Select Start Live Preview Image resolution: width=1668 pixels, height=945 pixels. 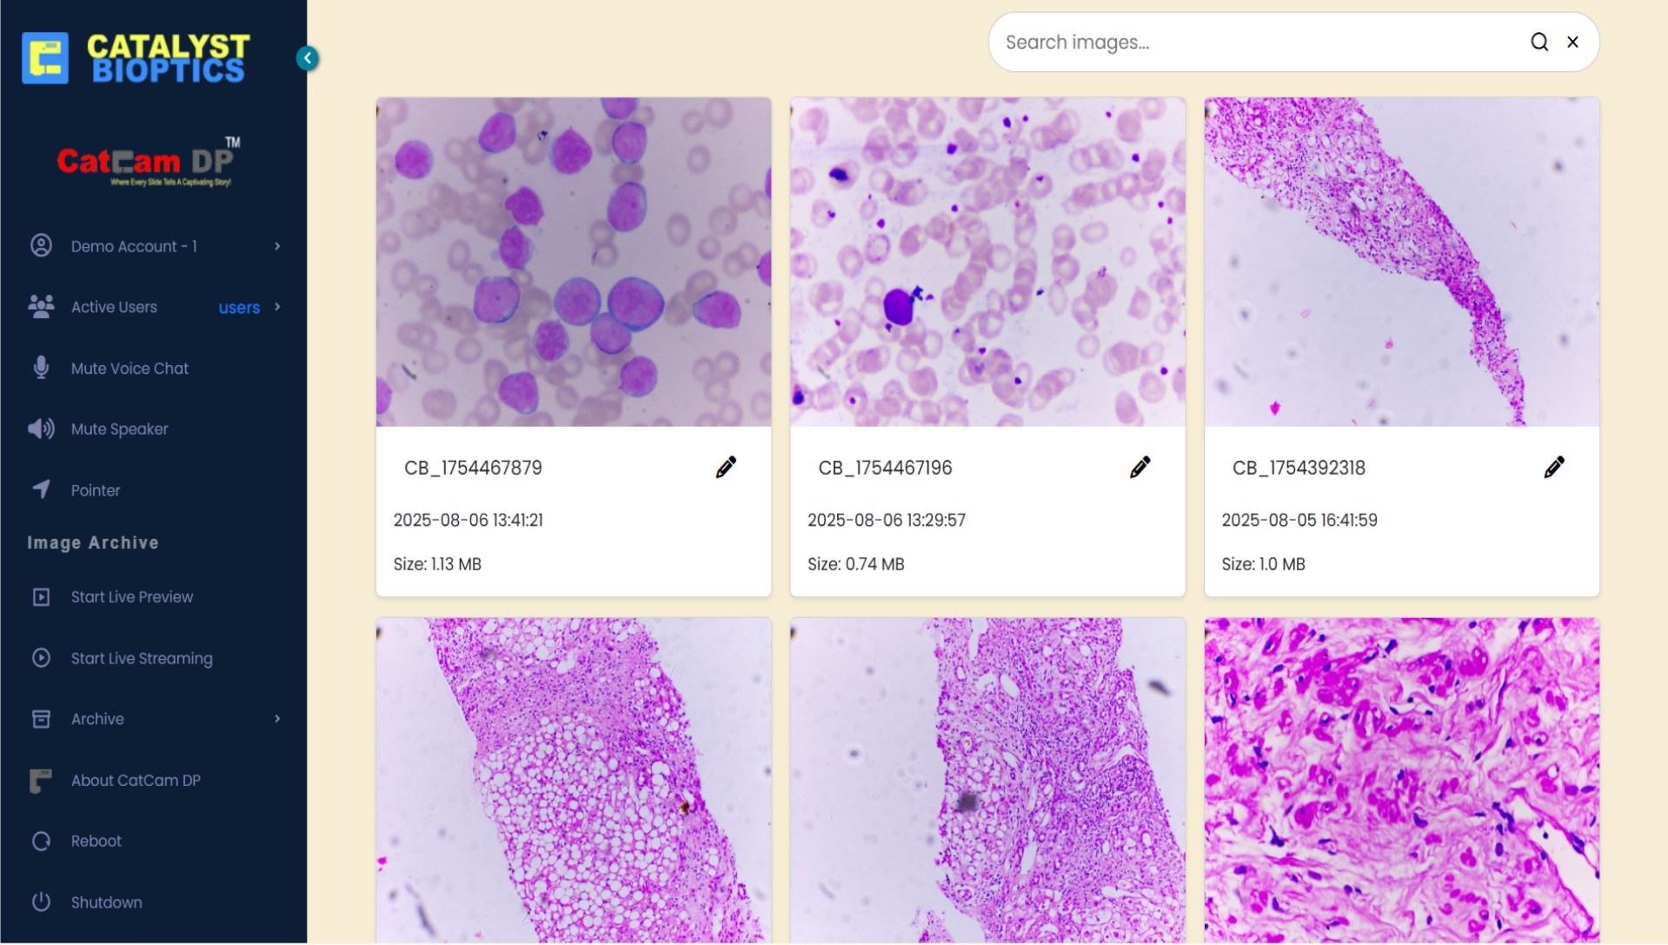(131, 597)
